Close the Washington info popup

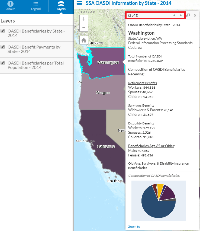195,15
